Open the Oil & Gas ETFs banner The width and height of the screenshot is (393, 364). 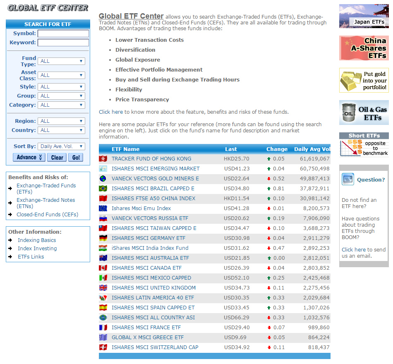(364, 113)
